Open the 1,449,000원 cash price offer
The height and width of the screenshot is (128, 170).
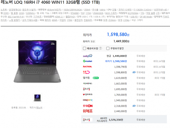[120, 56]
